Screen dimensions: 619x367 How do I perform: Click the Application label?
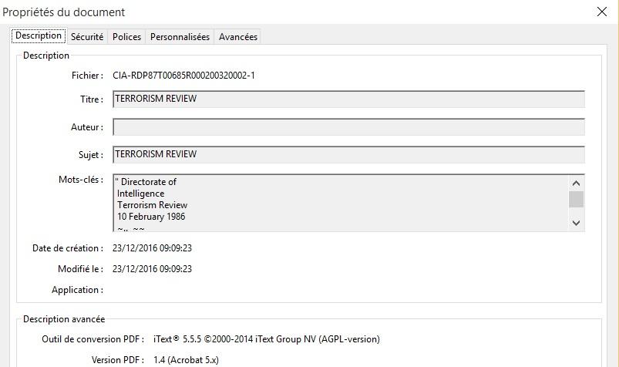[77, 290]
